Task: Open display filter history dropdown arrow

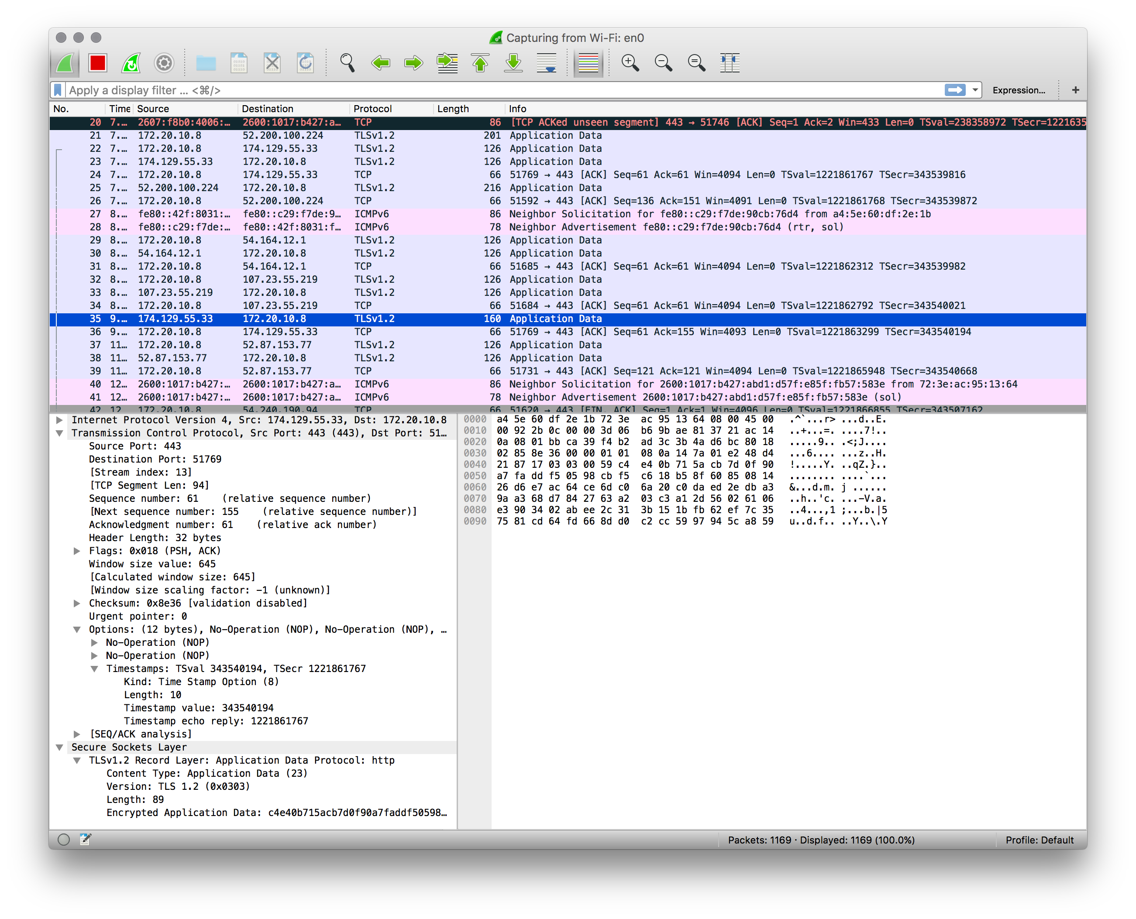Action: click(975, 90)
